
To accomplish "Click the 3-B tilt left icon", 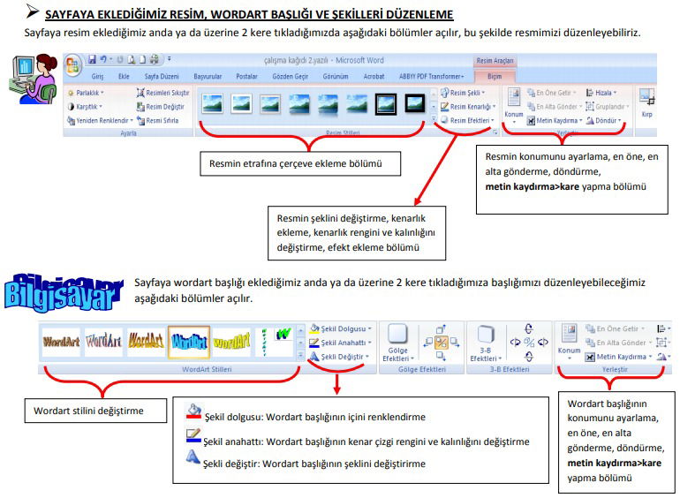I will 515,343.
